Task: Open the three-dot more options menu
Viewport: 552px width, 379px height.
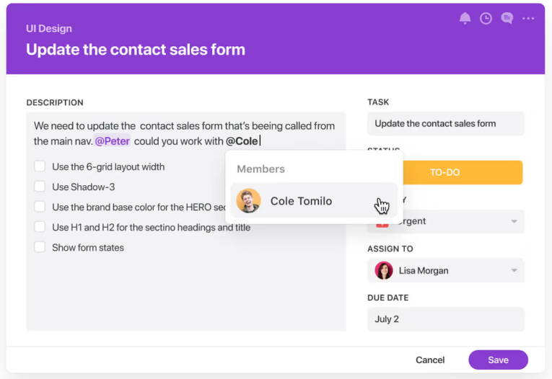Action: pyautogui.click(x=528, y=18)
